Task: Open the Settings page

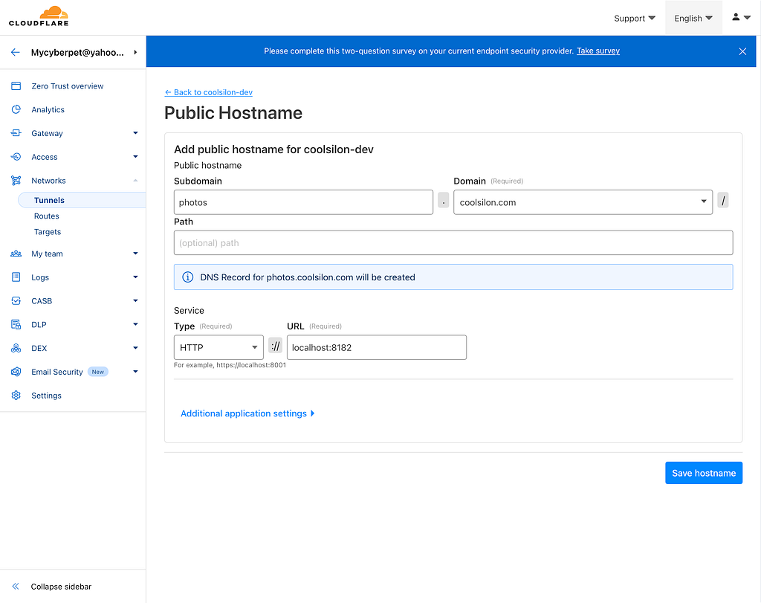Action: click(47, 396)
